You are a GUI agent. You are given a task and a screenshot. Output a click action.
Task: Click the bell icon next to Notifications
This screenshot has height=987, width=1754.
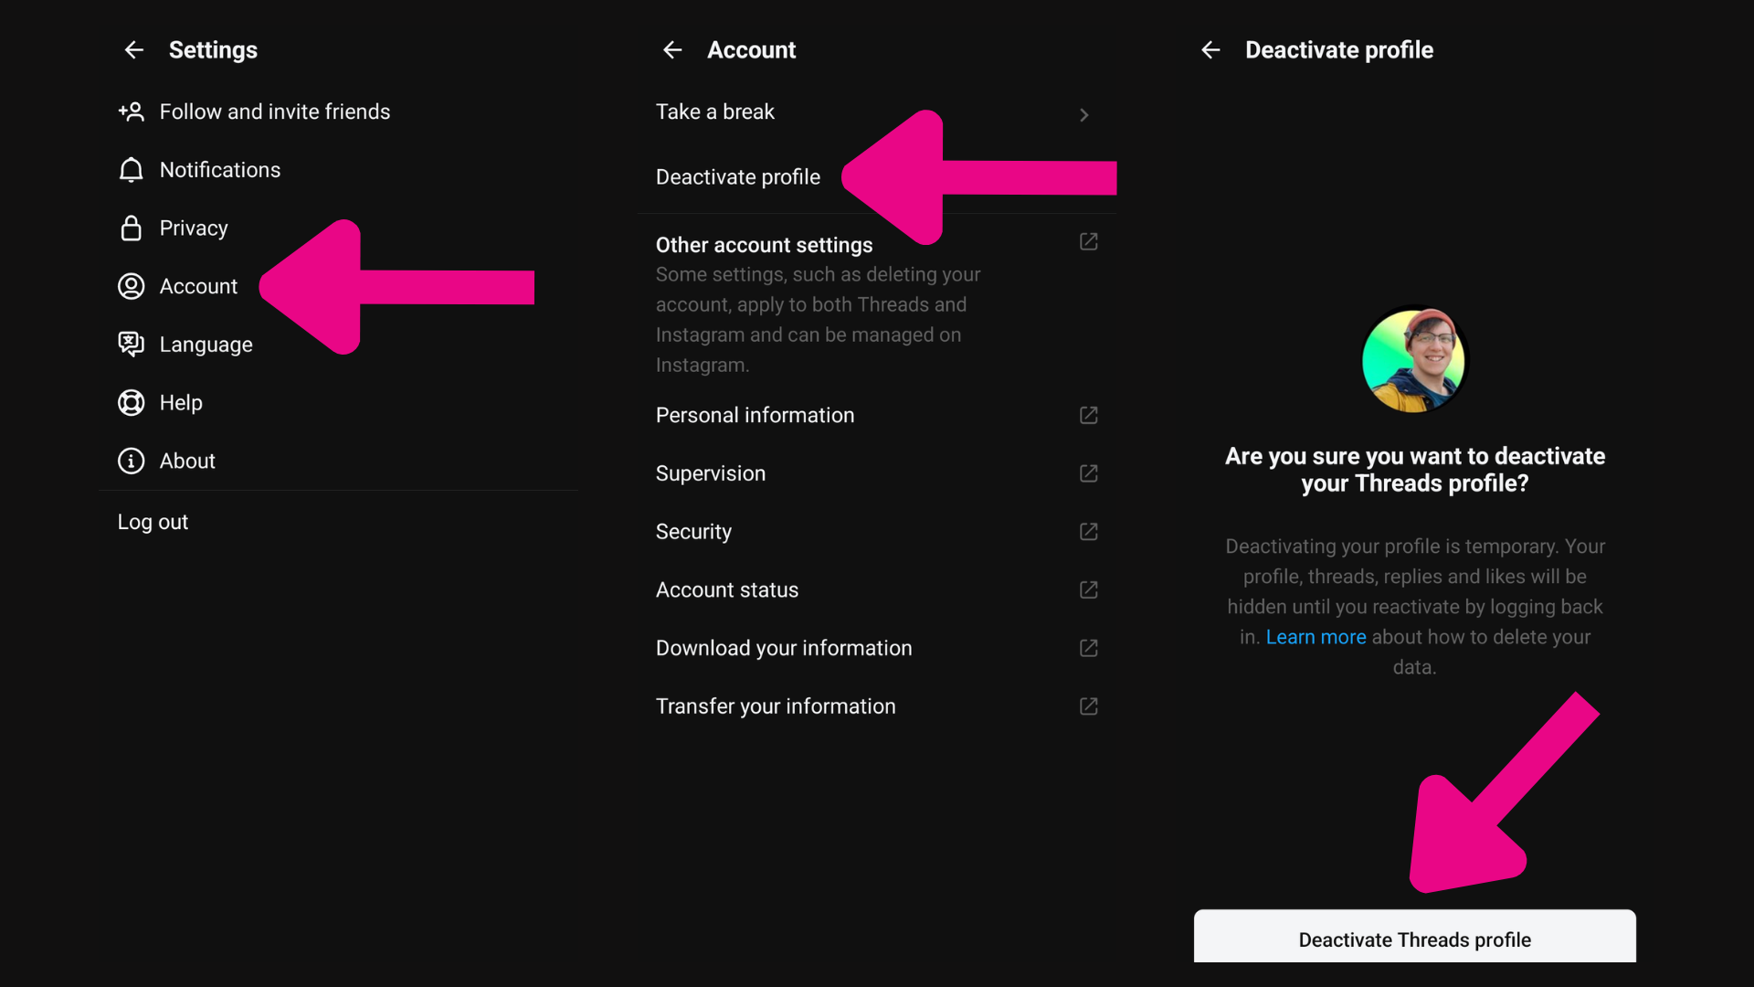[131, 170]
